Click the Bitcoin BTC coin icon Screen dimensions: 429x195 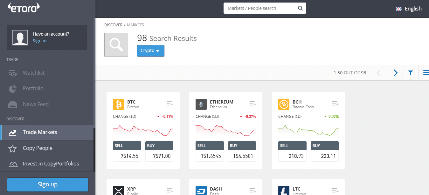tap(118, 104)
